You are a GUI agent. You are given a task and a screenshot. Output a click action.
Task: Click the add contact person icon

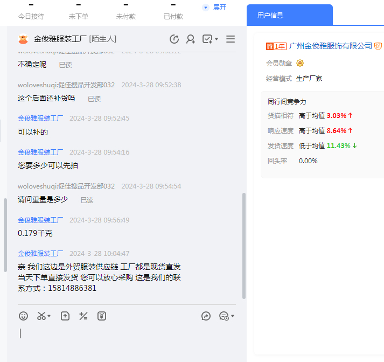pos(191,39)
